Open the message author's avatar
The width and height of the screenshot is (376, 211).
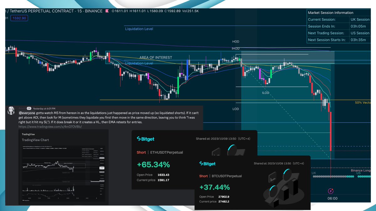point(11,110)
